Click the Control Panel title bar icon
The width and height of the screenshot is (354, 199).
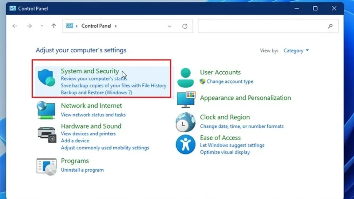click(13, 8)
